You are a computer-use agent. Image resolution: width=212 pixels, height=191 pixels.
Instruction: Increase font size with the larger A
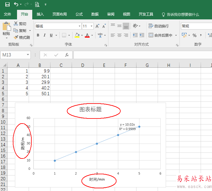click(x=97, y=26)
